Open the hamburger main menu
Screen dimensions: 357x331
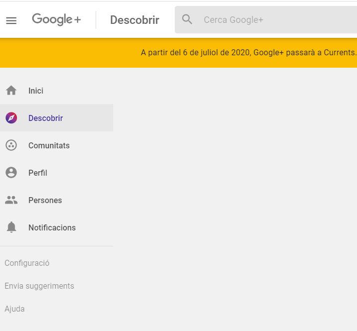pyautogui.click(x=11, y=20)
